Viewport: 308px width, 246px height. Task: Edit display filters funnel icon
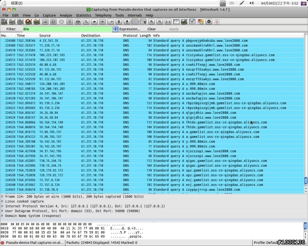(x=192, y=22)
